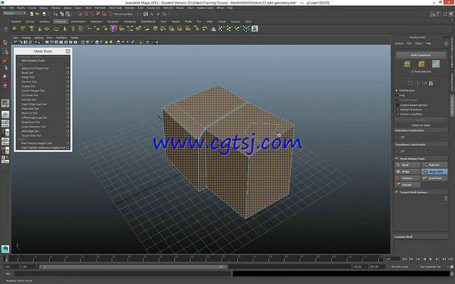Screen dimensions: 455x284
Task: Create polygon plane from shelf
Action: pos(47,28)
